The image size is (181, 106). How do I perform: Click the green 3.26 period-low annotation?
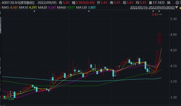pos(11,99)
